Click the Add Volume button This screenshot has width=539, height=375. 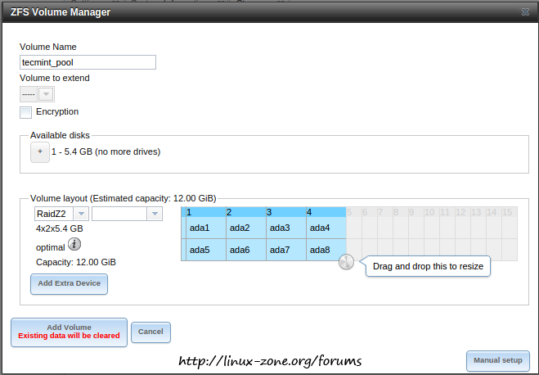click(x=69, y=331)
